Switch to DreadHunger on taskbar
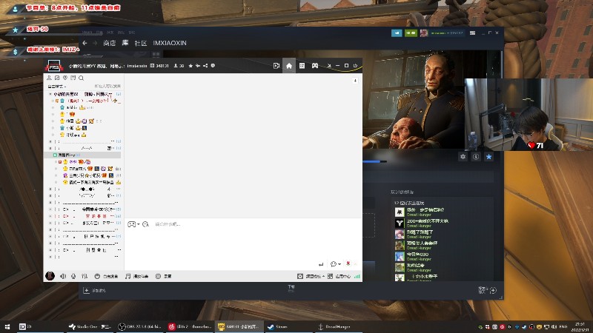This screenshot has width=593, height=333. [x=338, y=326]
